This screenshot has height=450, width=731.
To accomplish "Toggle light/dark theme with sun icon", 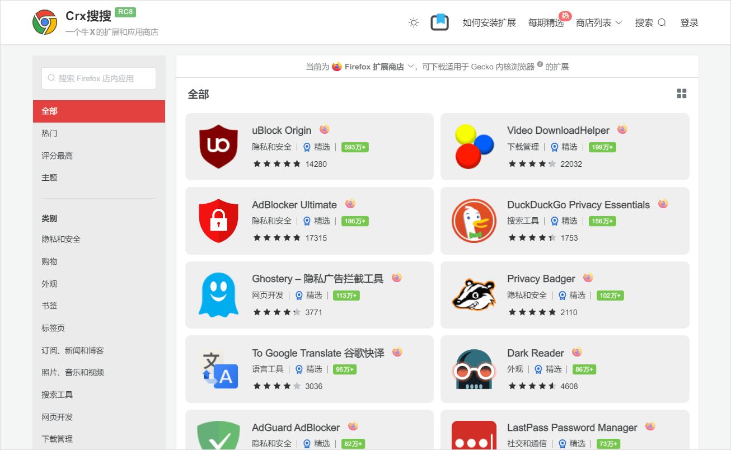I will [x=414, y=22].
